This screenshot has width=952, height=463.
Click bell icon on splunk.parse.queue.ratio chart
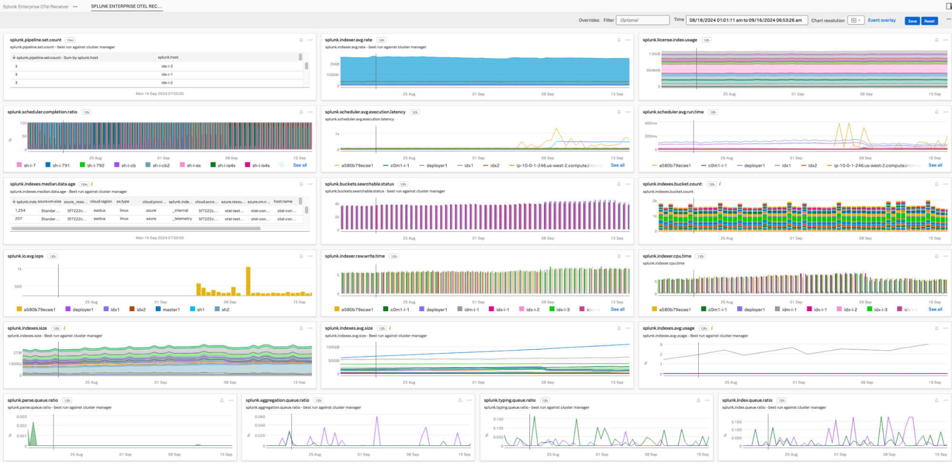tap(221, 400)
